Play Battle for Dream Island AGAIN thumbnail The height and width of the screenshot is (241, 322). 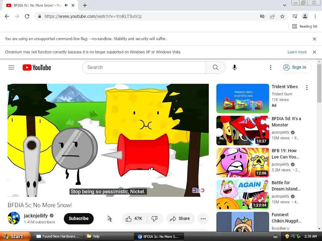click(242, 195)
